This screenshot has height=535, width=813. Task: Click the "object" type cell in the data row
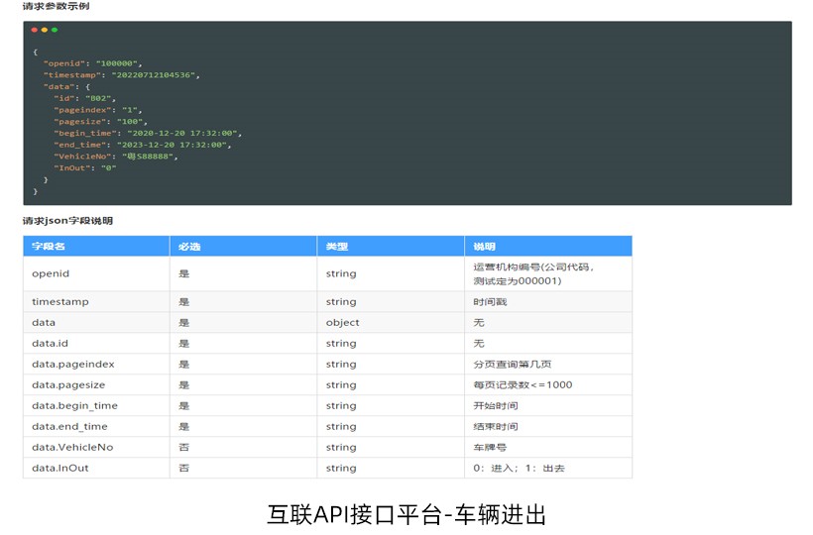[x=342, y=322]
